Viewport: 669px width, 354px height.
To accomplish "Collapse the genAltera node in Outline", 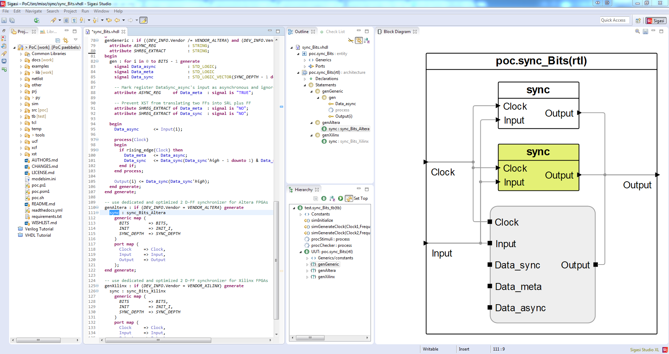I will (311, 123).
